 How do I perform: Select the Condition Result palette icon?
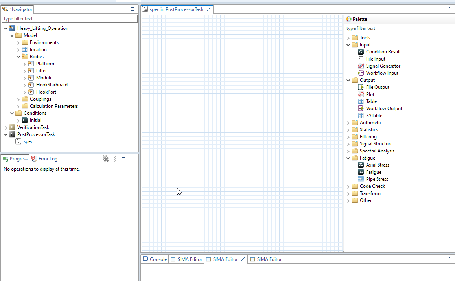(x=361, y=52)
